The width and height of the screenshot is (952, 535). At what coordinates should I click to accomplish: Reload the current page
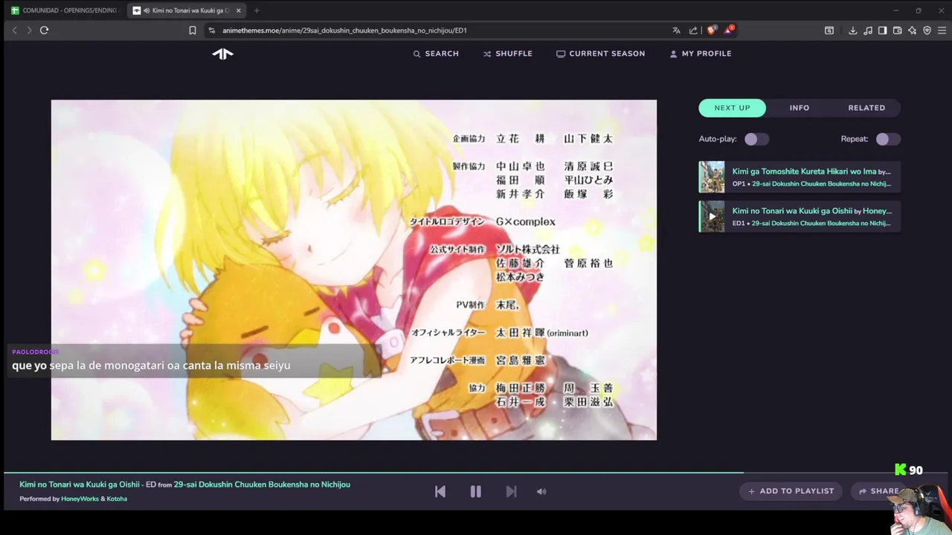pos(44,30)
